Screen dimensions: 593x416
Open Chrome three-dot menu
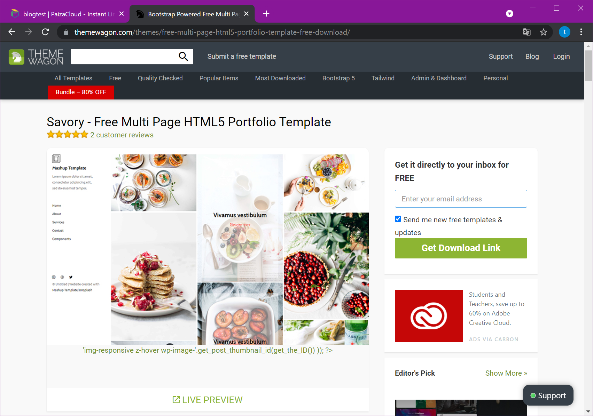point(581,32)
